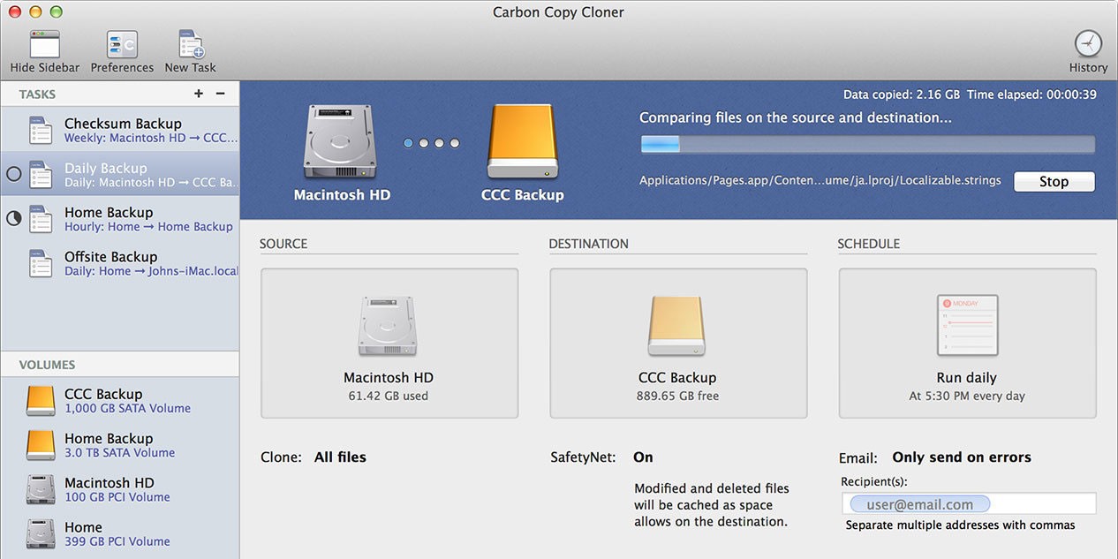The height and width of the screenshot is (559, 1118).
Task: Click the Home internal drive icon in Volumes list
Action: [x=41, y=533]
